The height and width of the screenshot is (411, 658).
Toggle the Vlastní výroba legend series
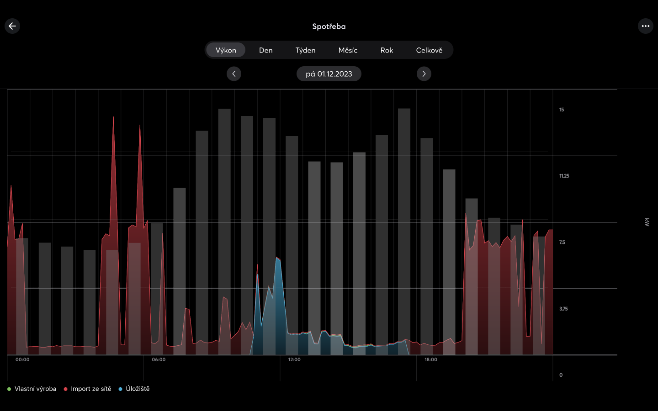pyautogui.click(x=32, y=389)
